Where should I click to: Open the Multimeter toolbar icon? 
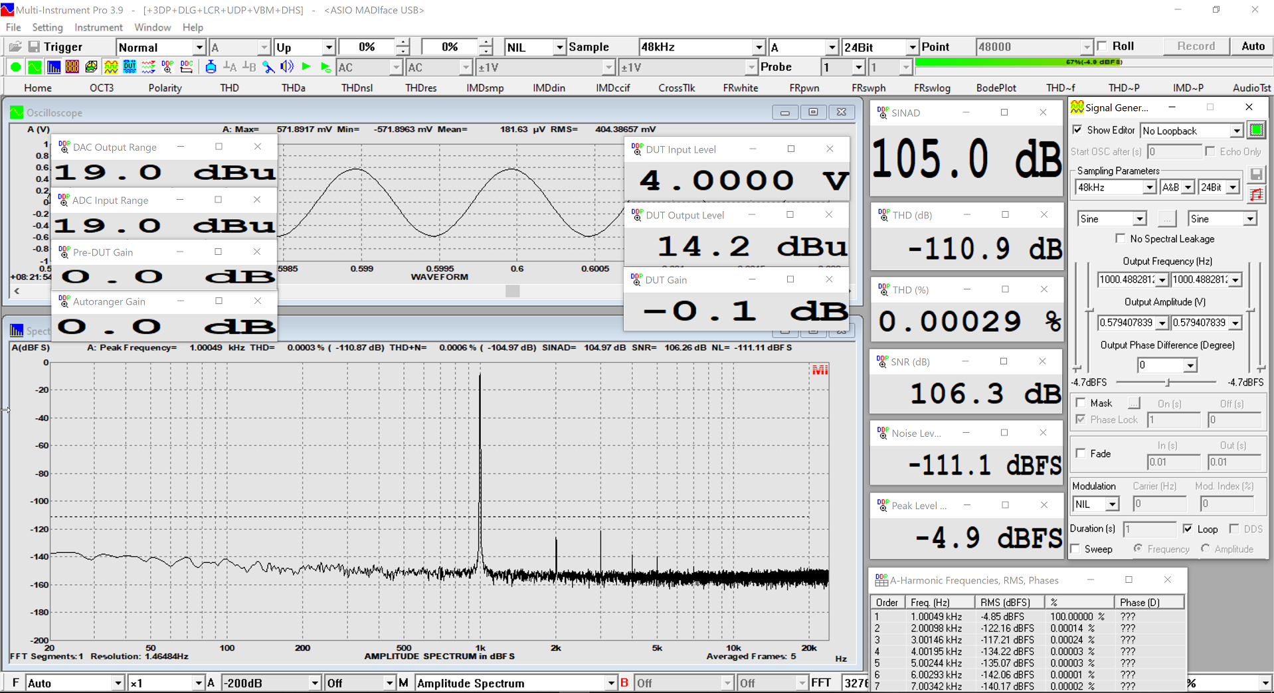72,67
